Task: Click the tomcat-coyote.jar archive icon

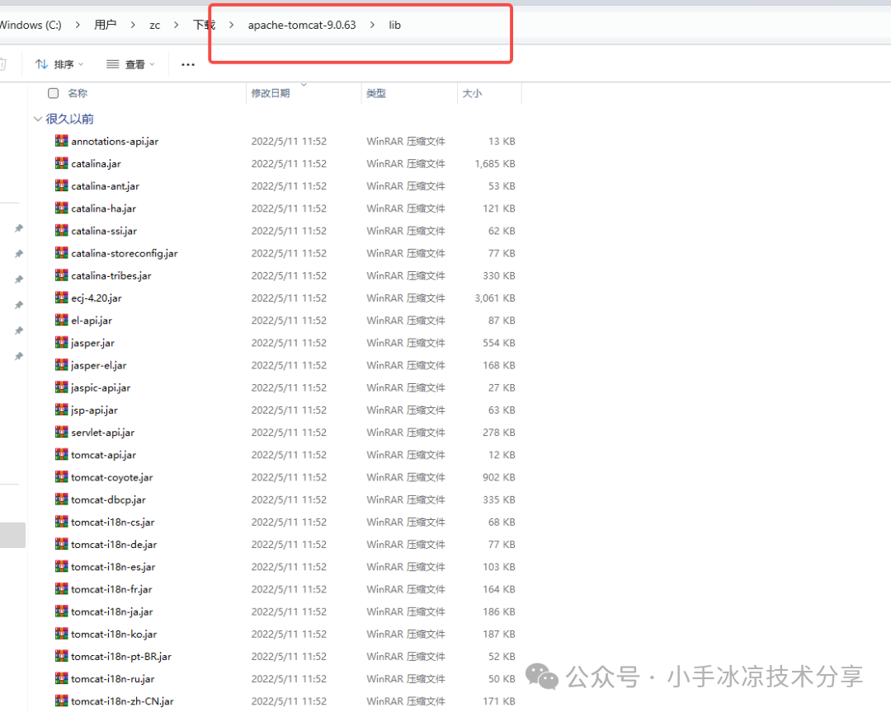Action: [61, 477]
